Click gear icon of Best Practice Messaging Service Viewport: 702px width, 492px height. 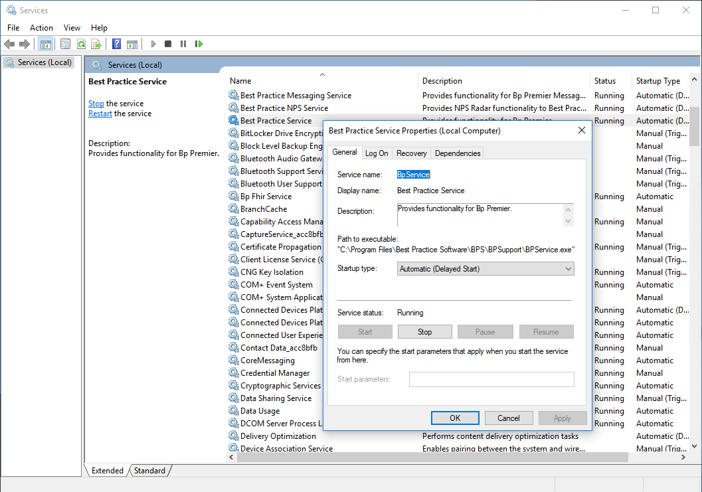point(233,95)
